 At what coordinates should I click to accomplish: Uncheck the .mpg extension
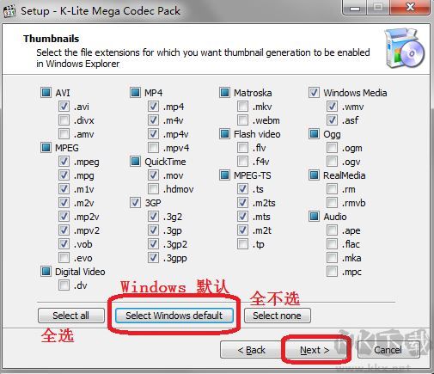[64, 175]
